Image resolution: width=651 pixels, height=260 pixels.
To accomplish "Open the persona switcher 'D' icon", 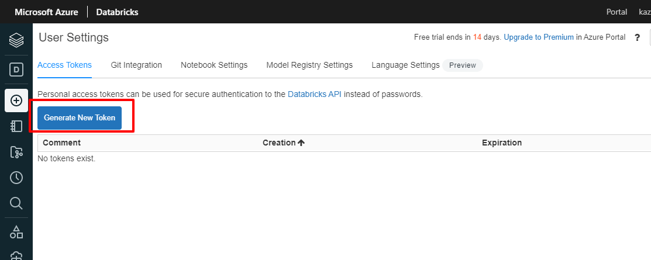I will click(16, 70).
